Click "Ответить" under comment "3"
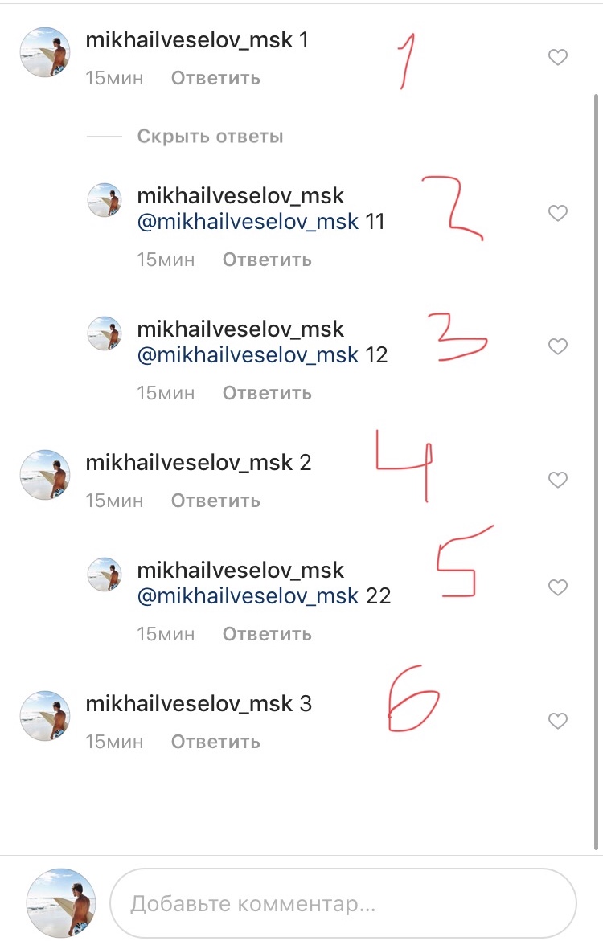Screen dimensions: 603x941 (x=215, y=742)
